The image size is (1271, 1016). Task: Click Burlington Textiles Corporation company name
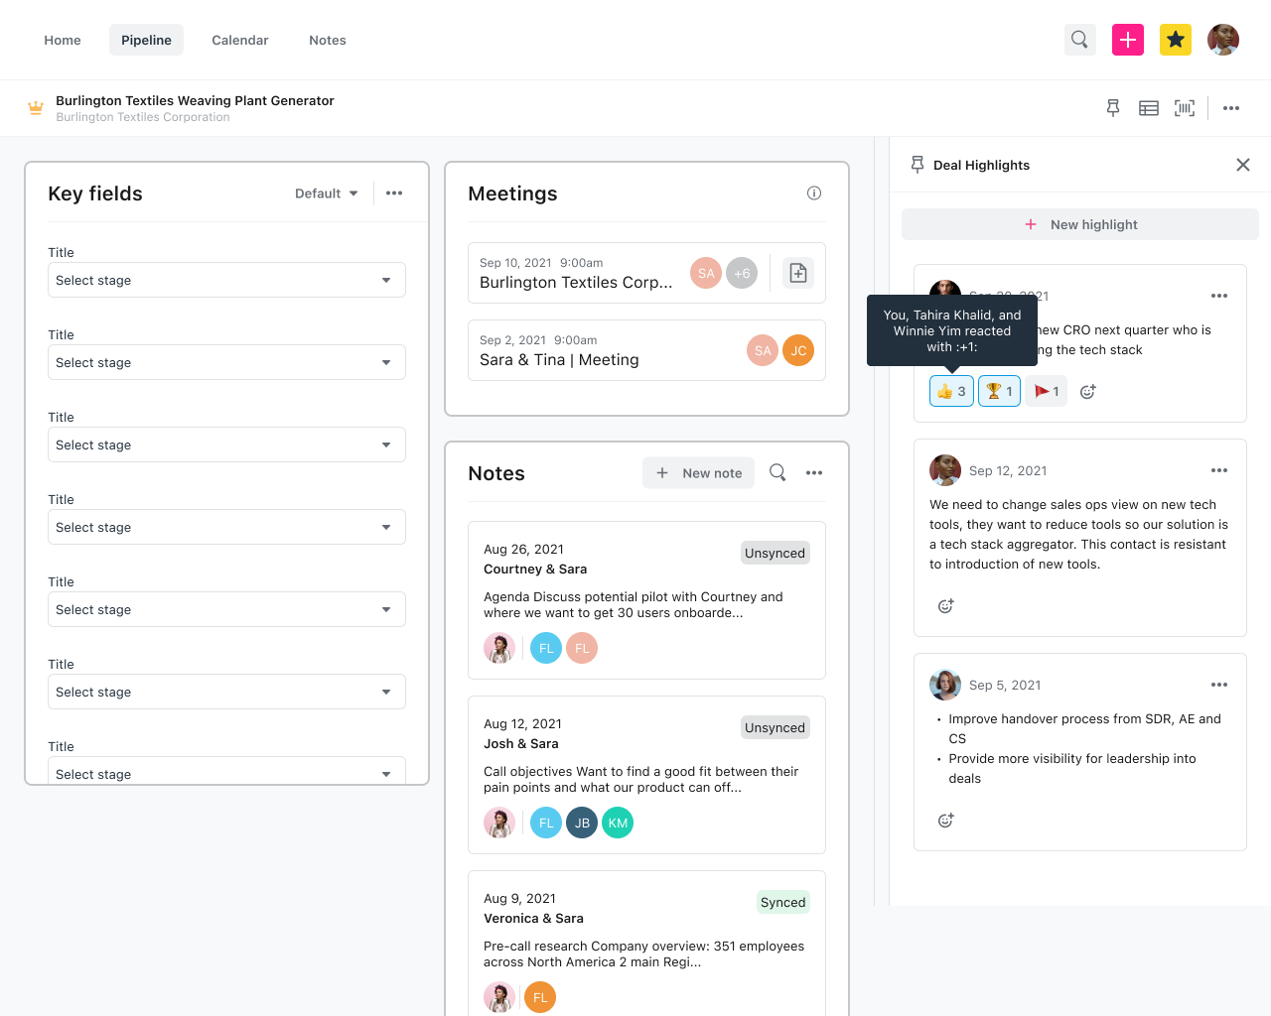tap(143, 117)
